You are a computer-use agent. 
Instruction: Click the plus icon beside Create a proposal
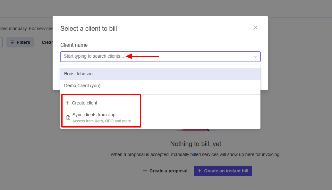145,170
